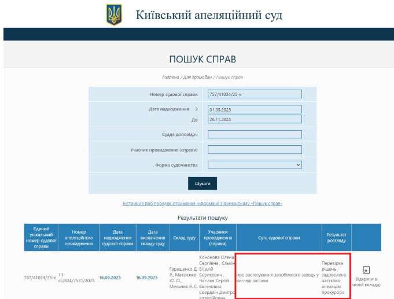This screenshot has width=394, height=299.
Task: Click the Склад суду column header
Action: coord(184,237)
